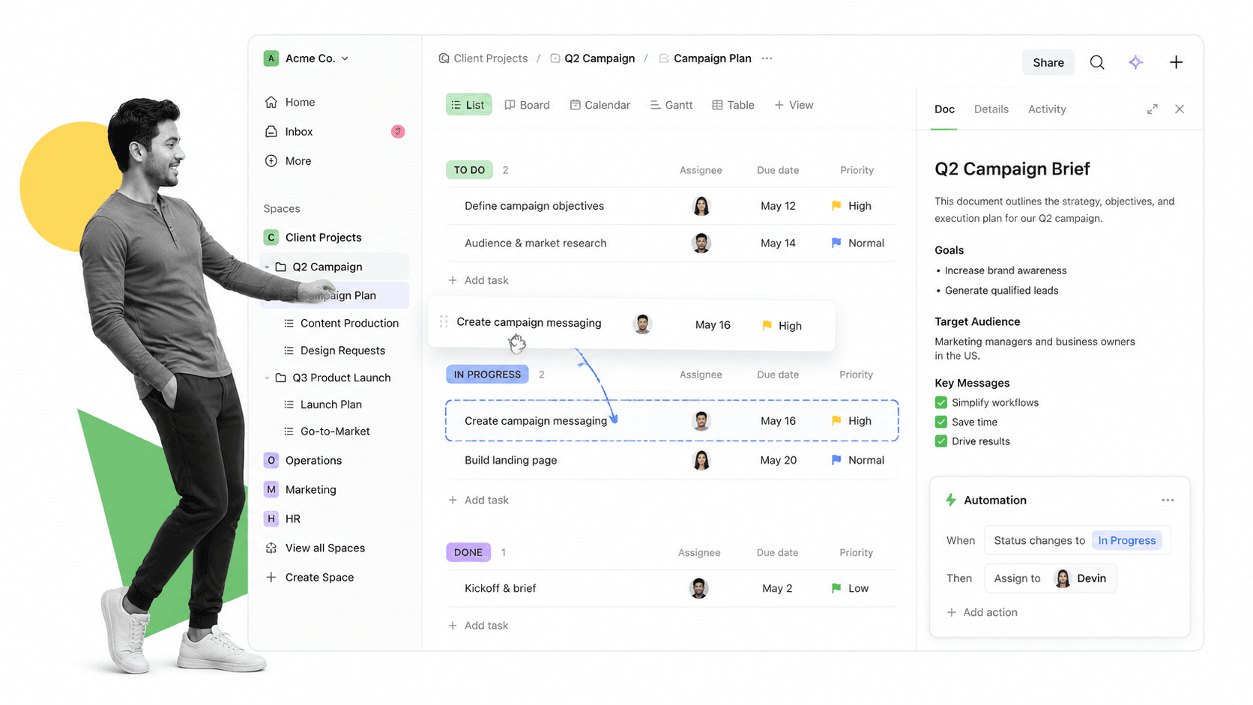Click the High flag on Define campaign objectives

tap(836, 205)
